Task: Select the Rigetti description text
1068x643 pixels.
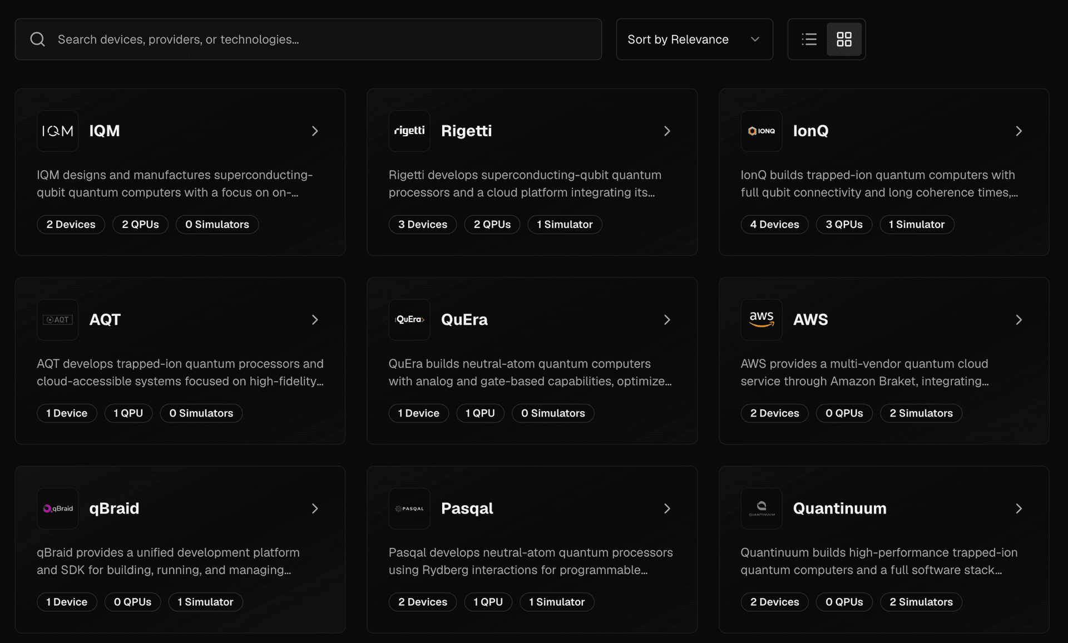Action: 525,184
